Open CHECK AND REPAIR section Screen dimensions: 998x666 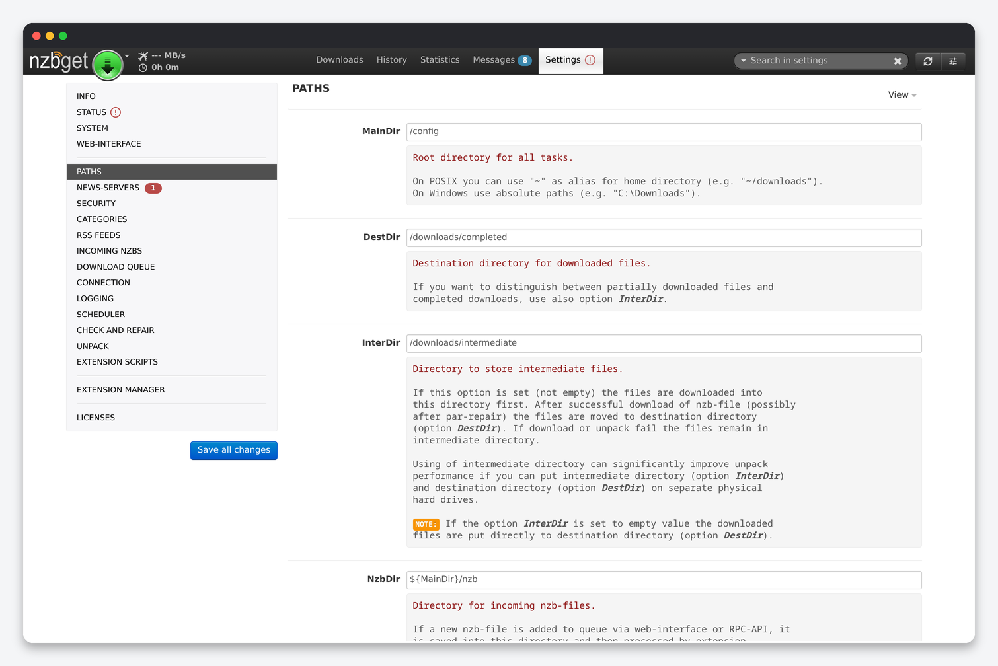pos(172,330)
